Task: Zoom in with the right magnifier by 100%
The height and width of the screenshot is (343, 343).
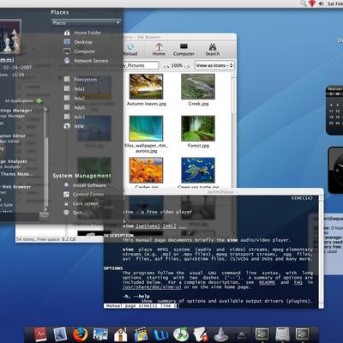Action: coord(187,66)
